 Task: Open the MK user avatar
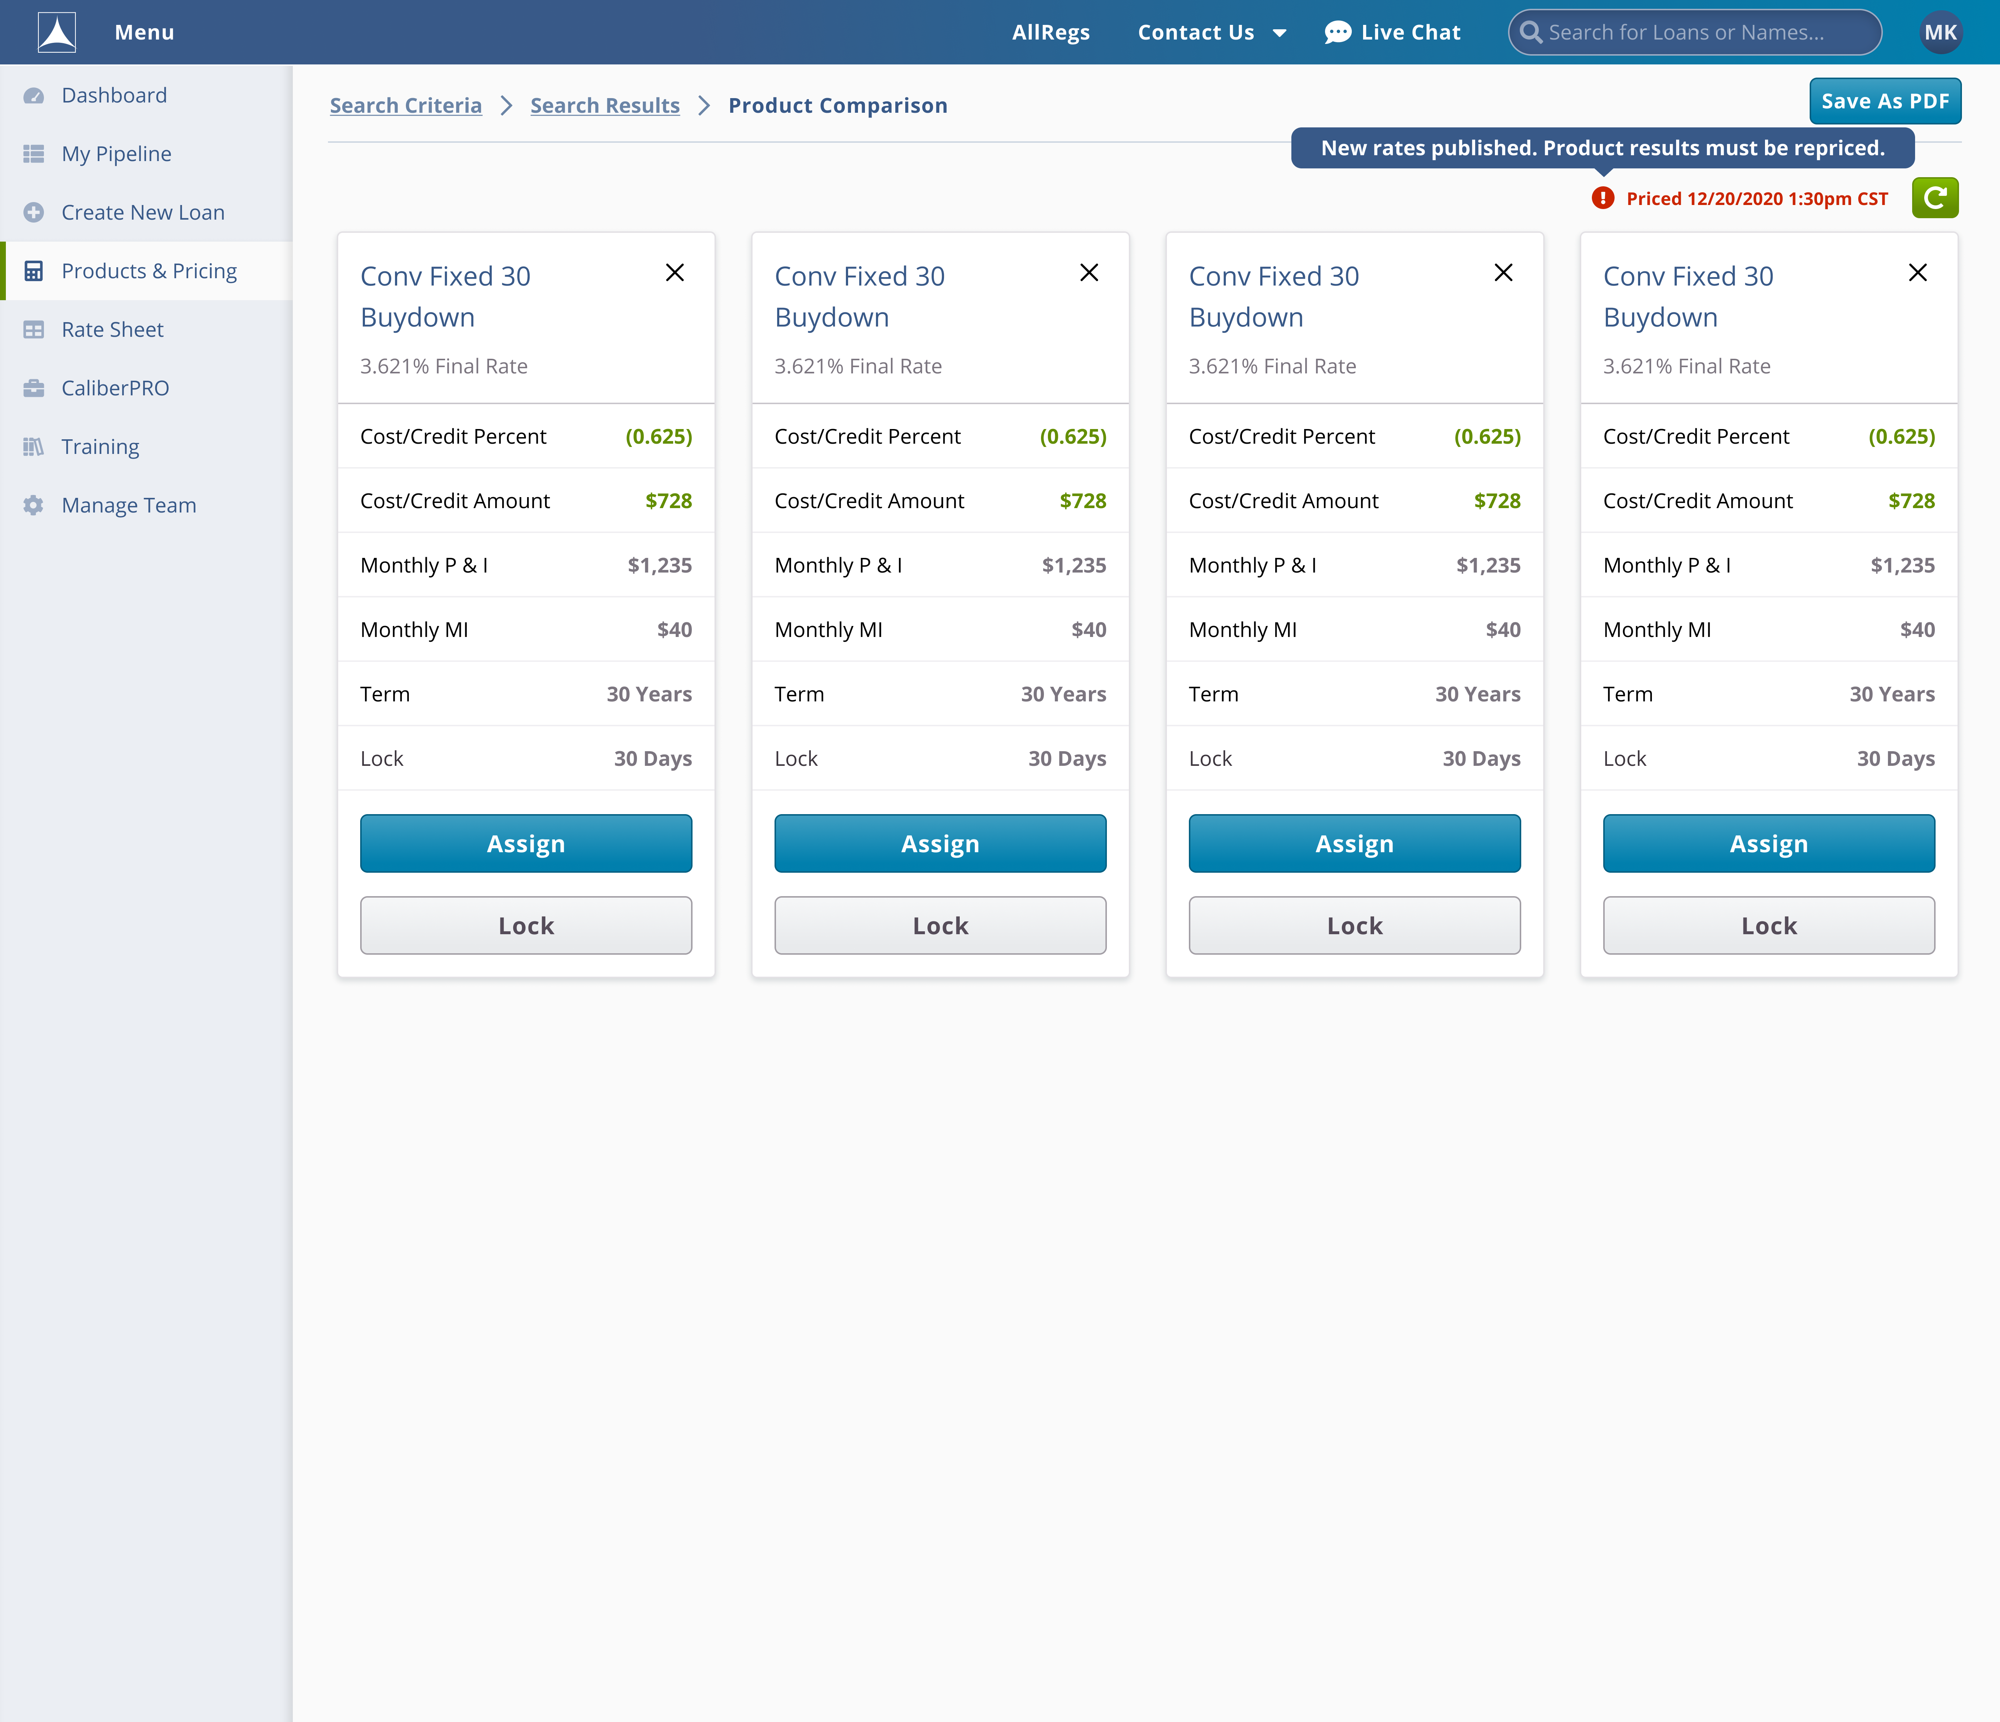pyautogui.click(x=1940, y=32)
